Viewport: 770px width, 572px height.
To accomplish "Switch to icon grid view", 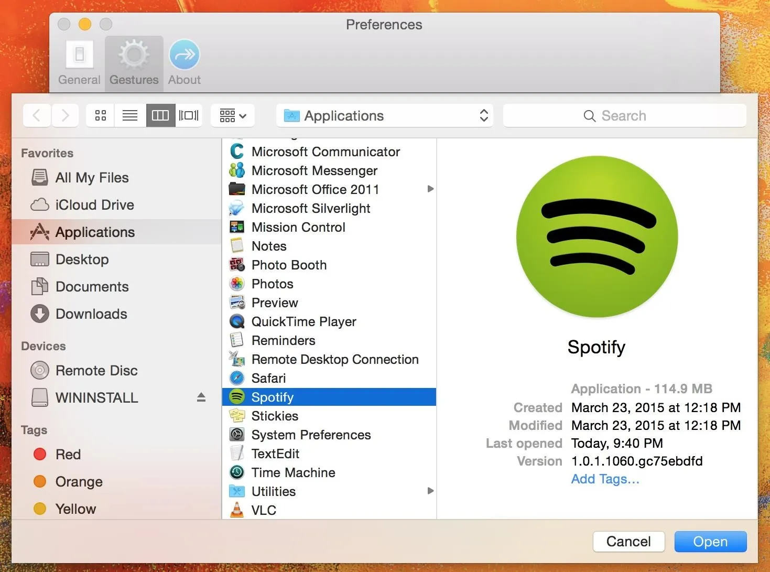I will point(101,115).
